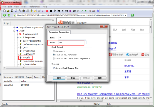
Task: Click the camera snapshot toolbar icon
Action: 74,11
